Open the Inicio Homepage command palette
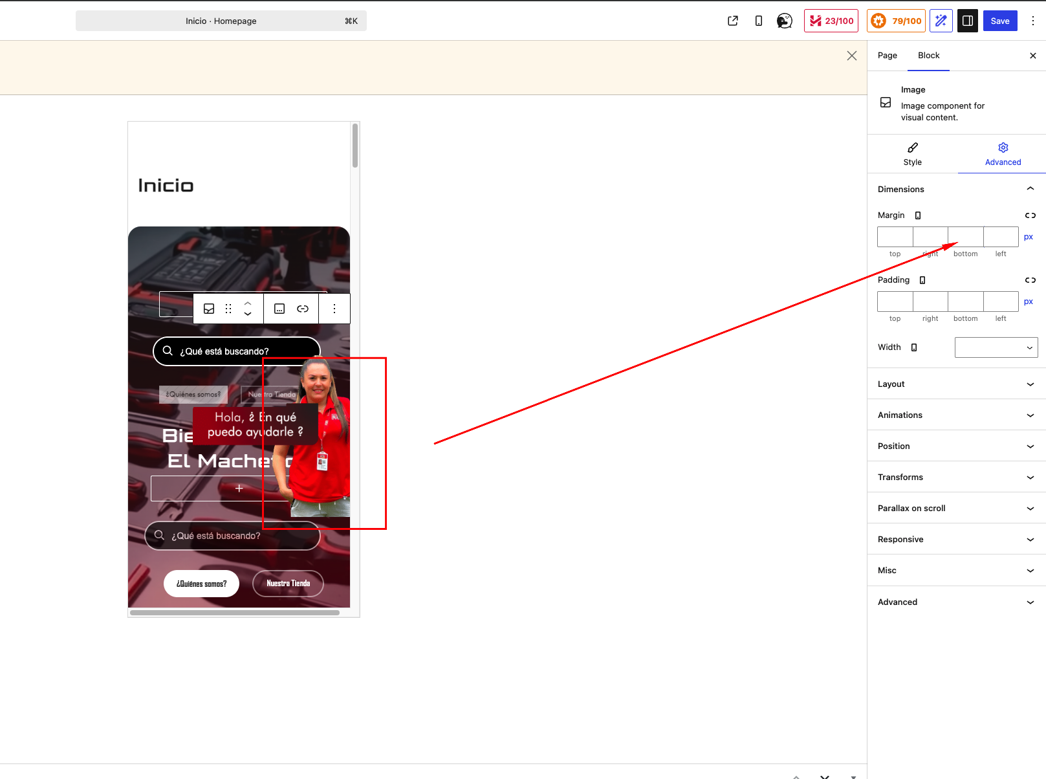Viewport: 1046px width, 779px height. 221,21
